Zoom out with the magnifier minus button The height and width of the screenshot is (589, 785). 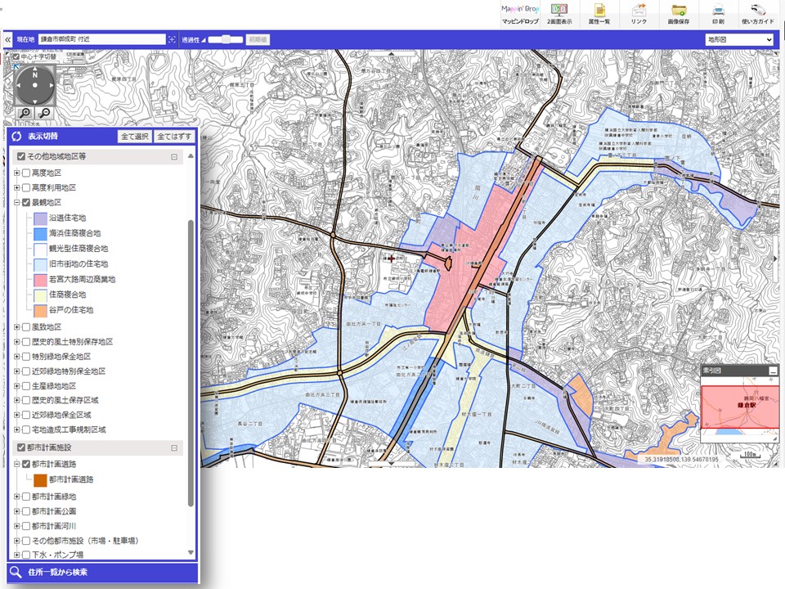(44, 113)
